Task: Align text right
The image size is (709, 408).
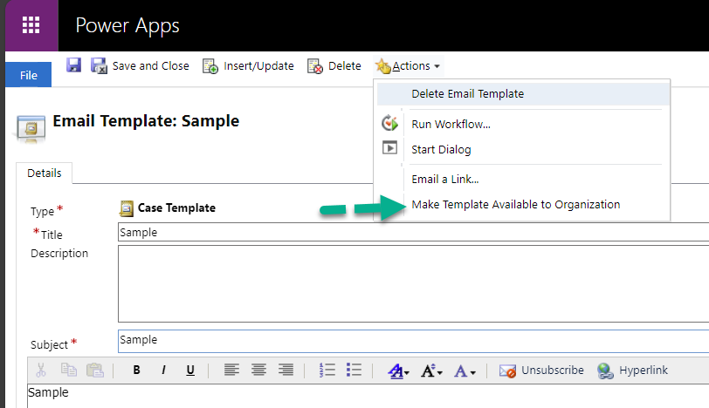Action: click(286, 371)
